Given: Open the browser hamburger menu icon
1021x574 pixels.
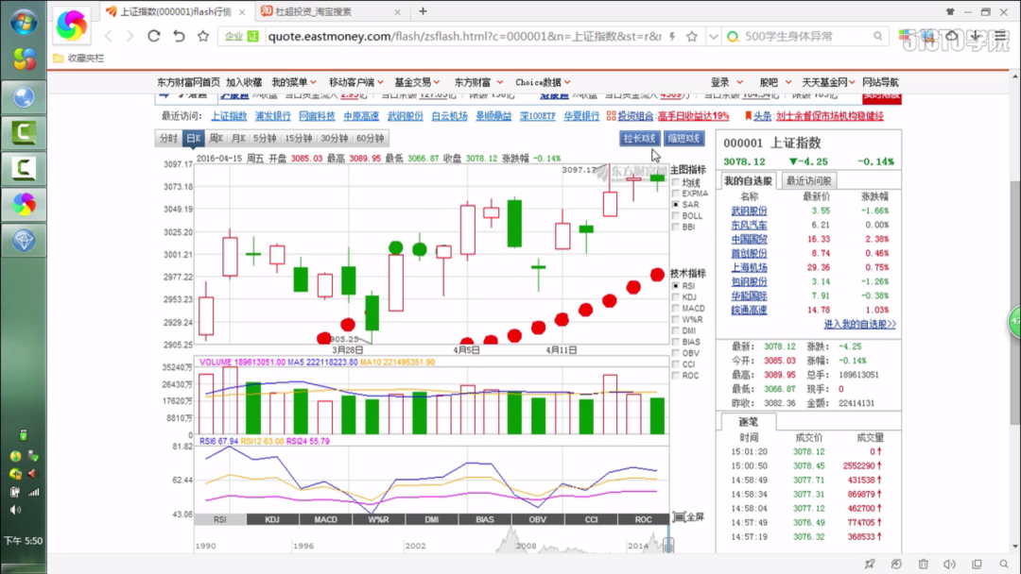Looking at the screenshot, I should pyautogui.click(x=1000, y=37).
